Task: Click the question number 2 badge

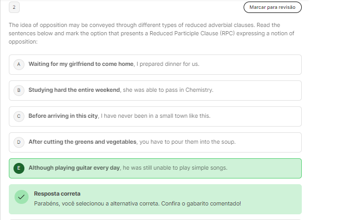Action: click(x=14, y=7)
